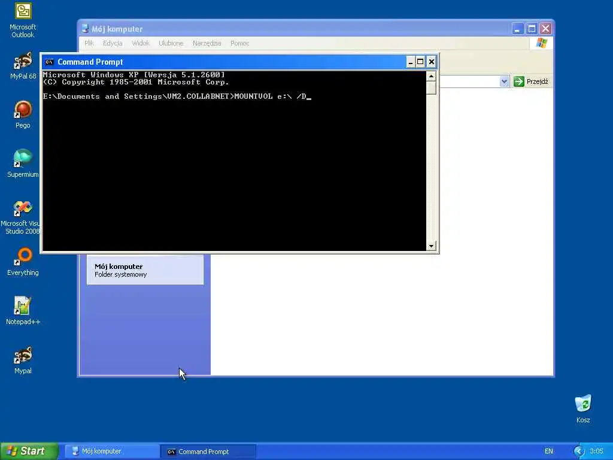
Task: Open the Plik menu in Mój komputer
Action: click(x=89, y=43)
